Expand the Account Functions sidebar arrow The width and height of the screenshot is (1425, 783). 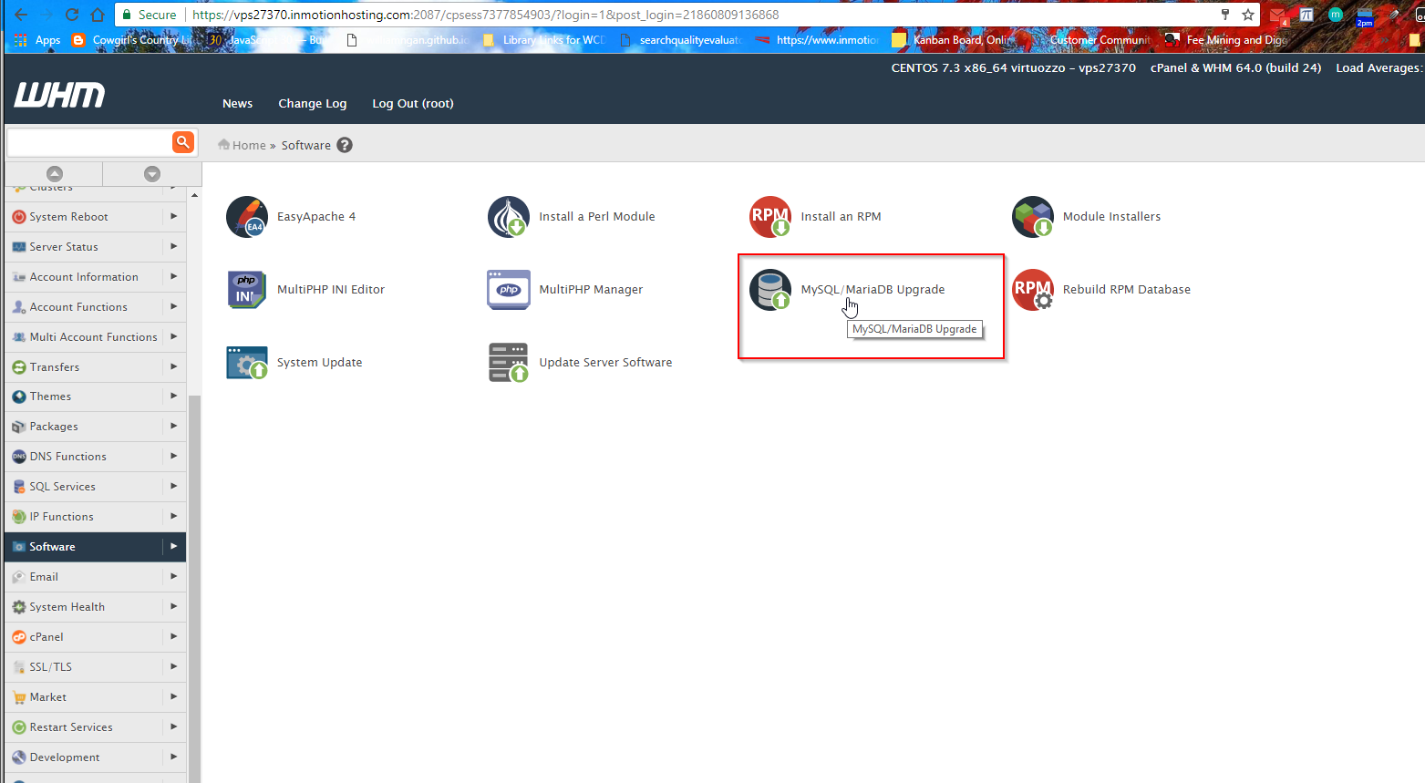point(173,307)
